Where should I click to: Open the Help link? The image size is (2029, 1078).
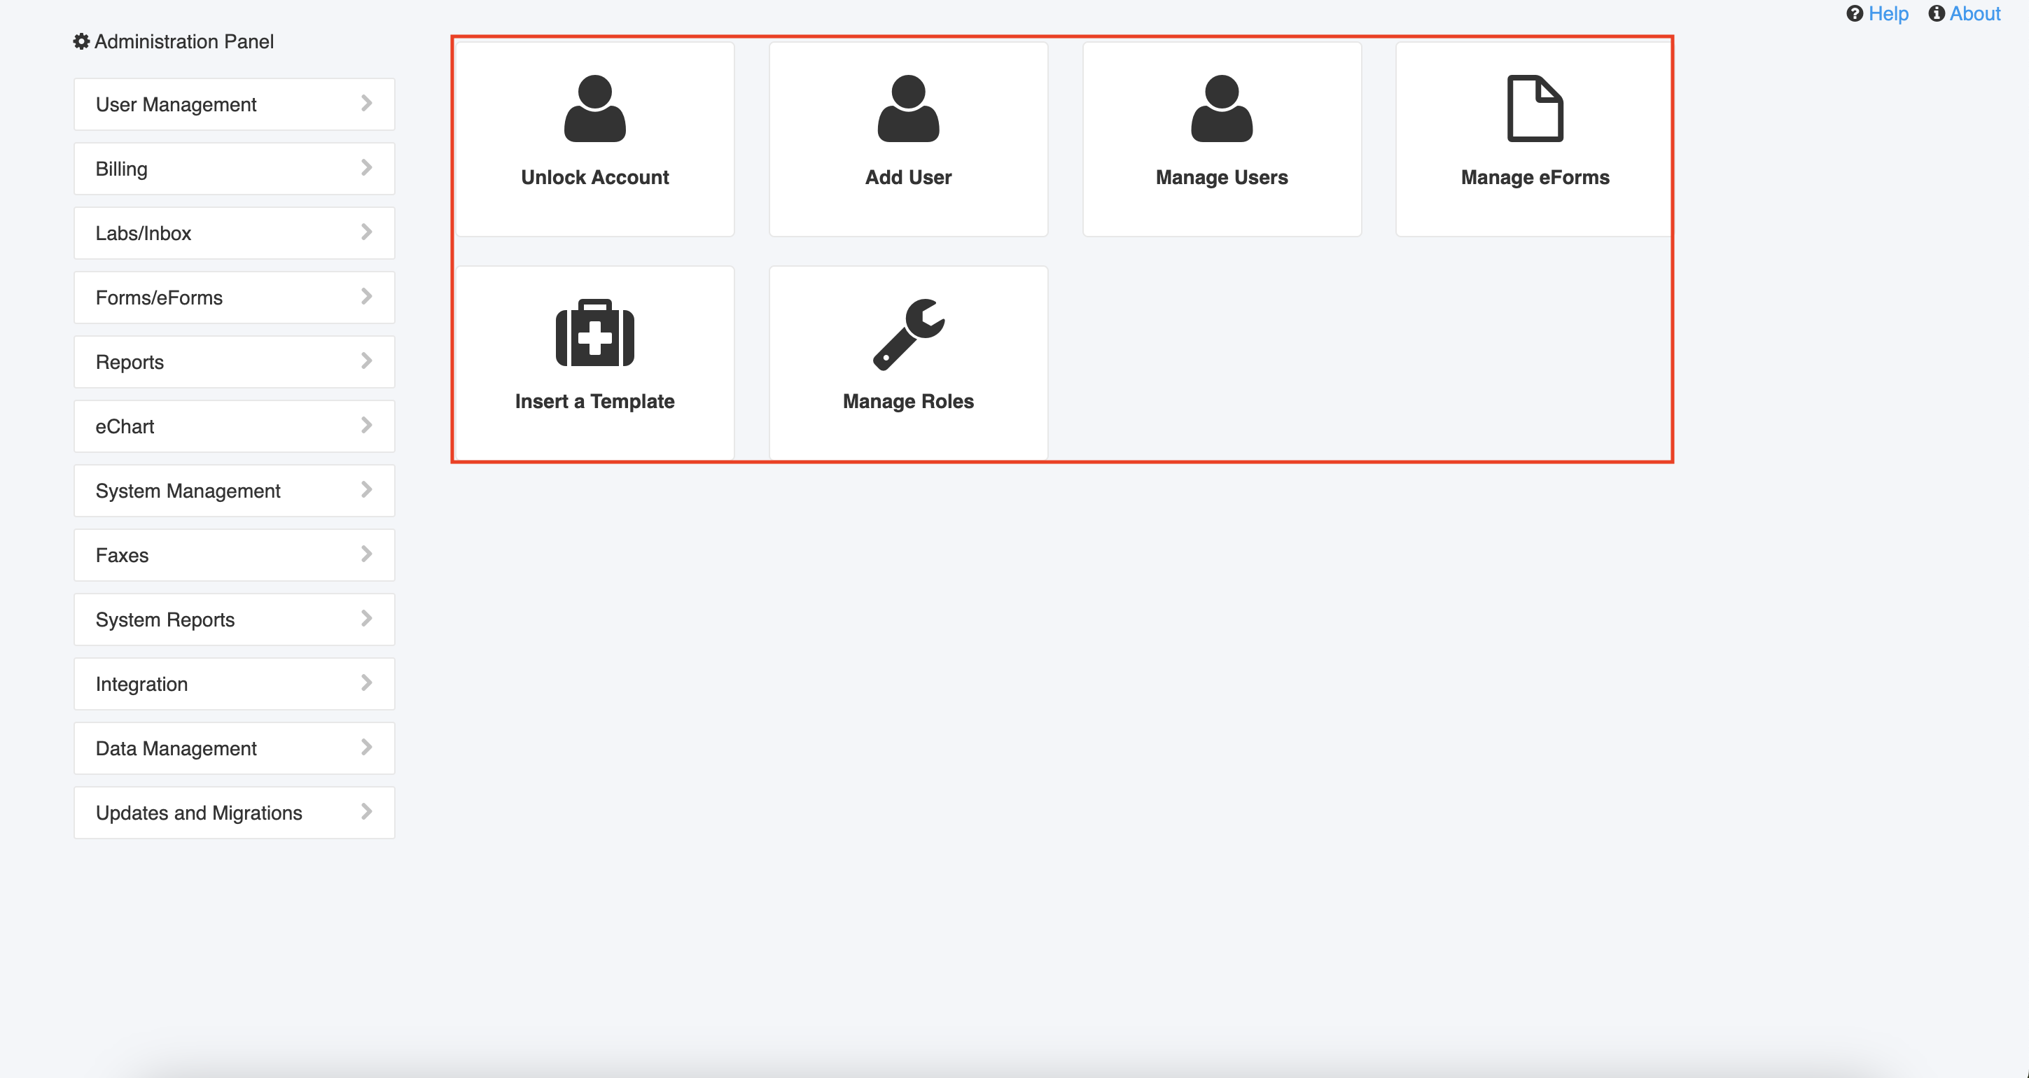[x=1888, y=13]
